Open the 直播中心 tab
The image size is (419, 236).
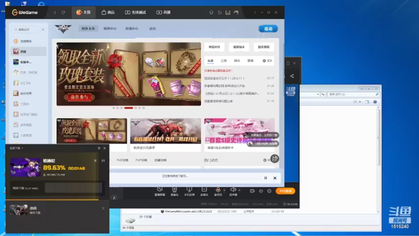[132, 28]
